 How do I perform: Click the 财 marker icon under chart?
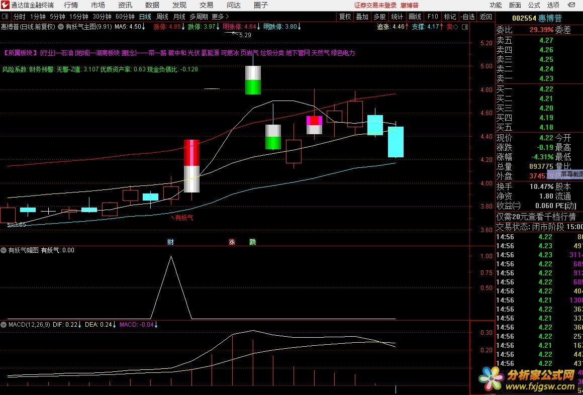coord(170,242)
